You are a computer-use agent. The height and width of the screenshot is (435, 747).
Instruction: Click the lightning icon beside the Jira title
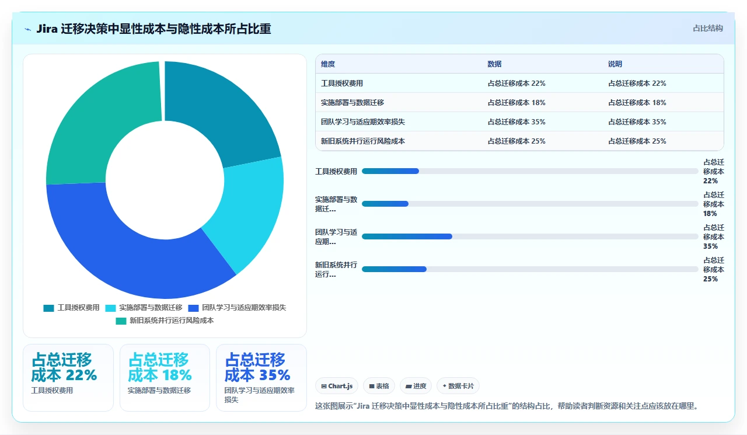click(28, 29)
